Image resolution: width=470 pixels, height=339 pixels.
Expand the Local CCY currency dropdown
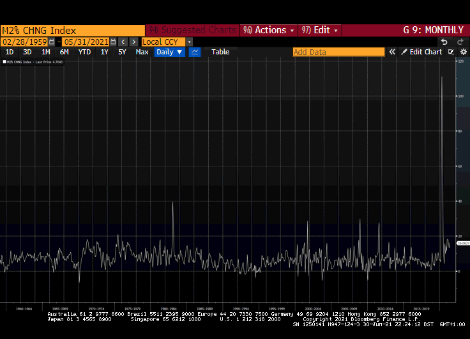click(189, 42)
